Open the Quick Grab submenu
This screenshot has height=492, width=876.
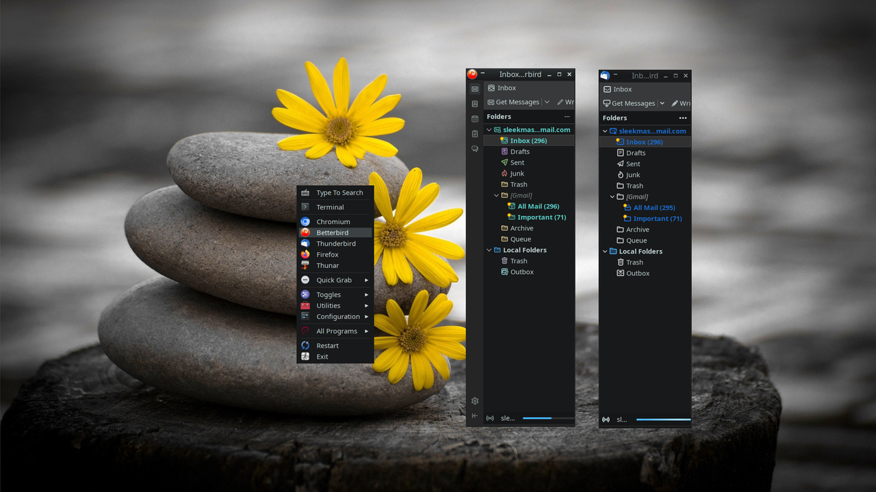(x=335, y=280)
